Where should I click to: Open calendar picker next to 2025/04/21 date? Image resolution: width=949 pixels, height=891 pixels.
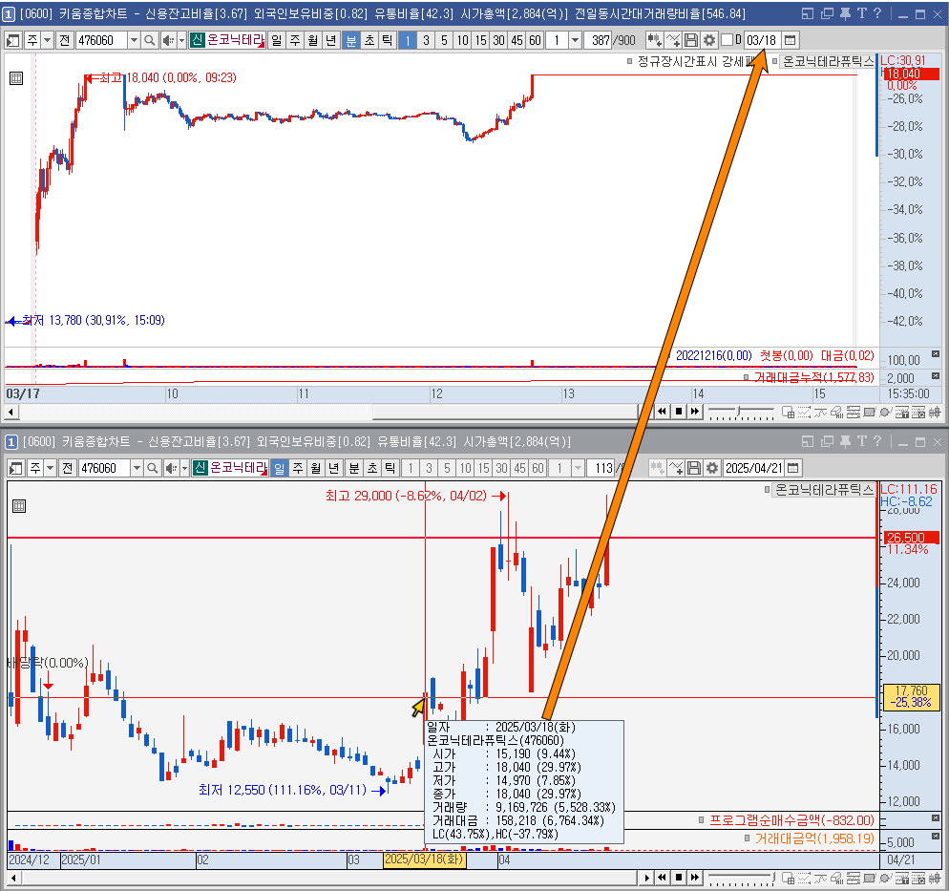coord(791,468)
